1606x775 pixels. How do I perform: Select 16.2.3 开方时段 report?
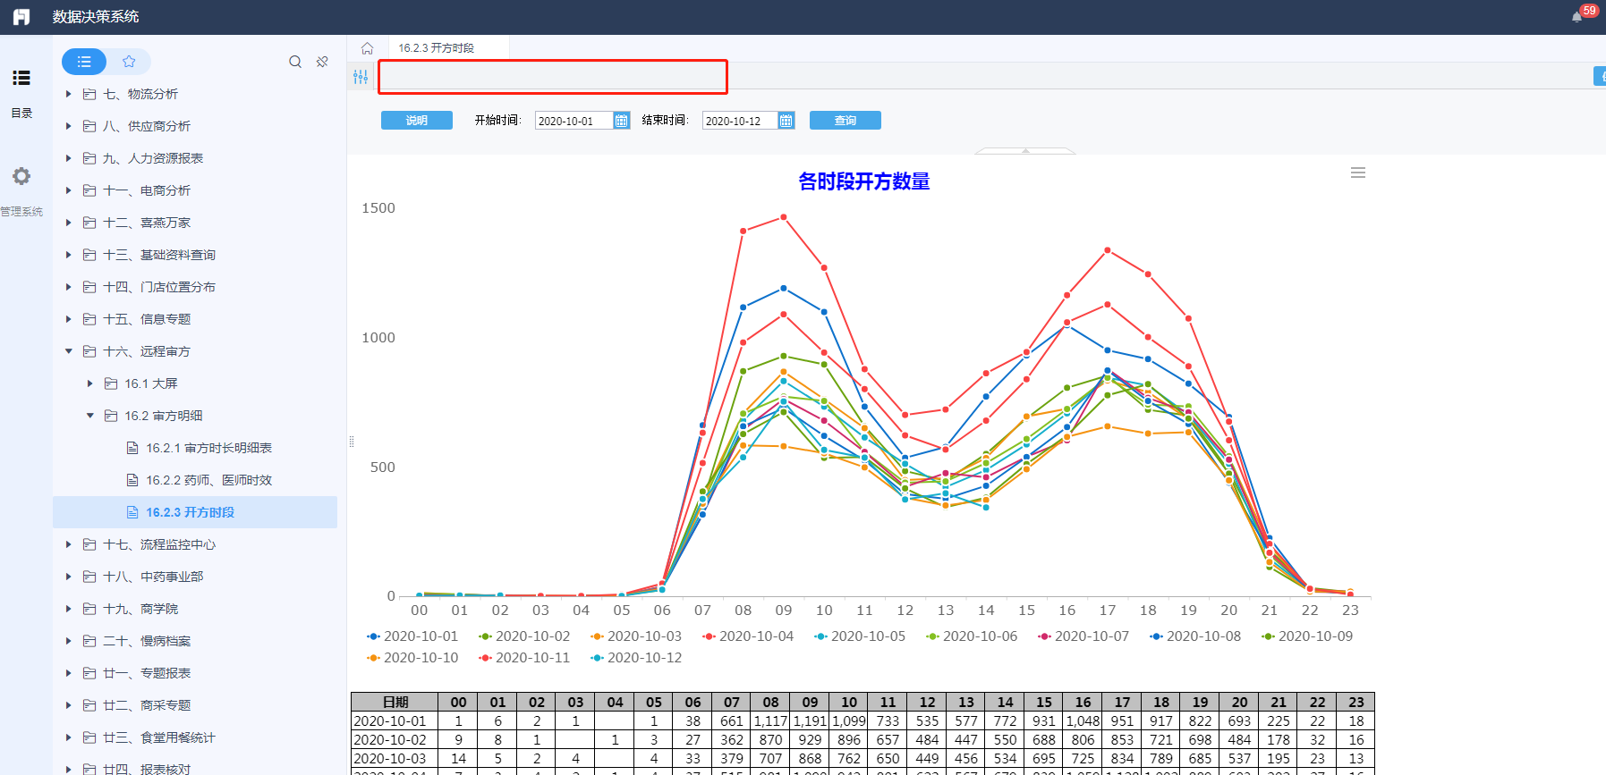point(195,512)
